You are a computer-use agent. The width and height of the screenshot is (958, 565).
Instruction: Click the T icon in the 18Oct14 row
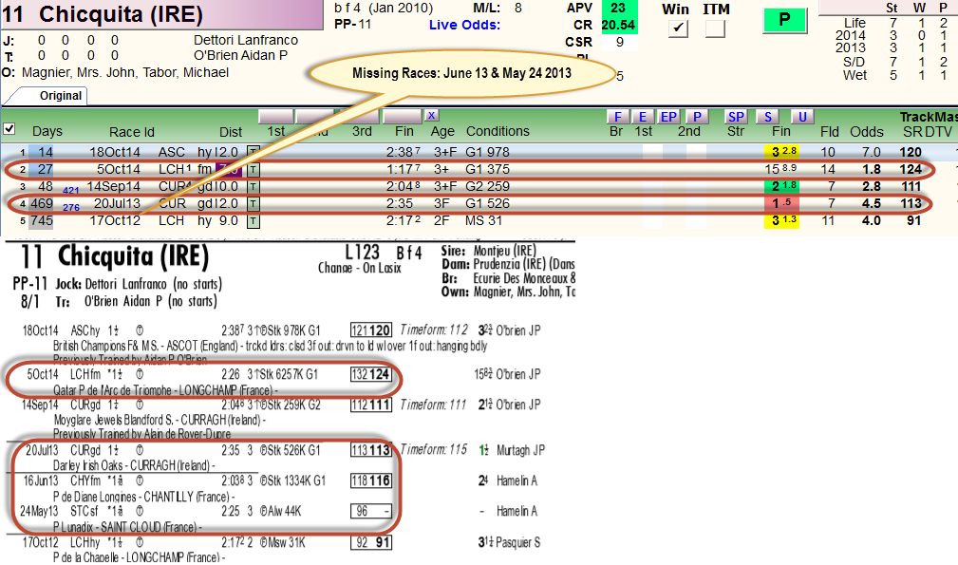pos(253,152)
